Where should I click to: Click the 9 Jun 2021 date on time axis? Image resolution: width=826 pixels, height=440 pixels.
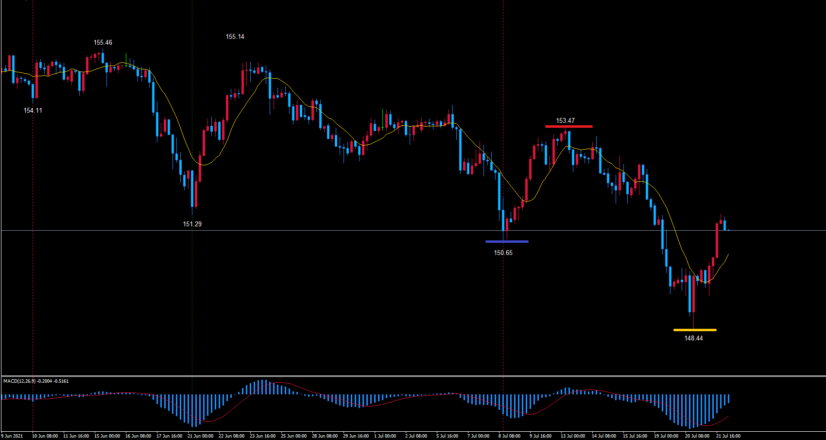(12, 436)
